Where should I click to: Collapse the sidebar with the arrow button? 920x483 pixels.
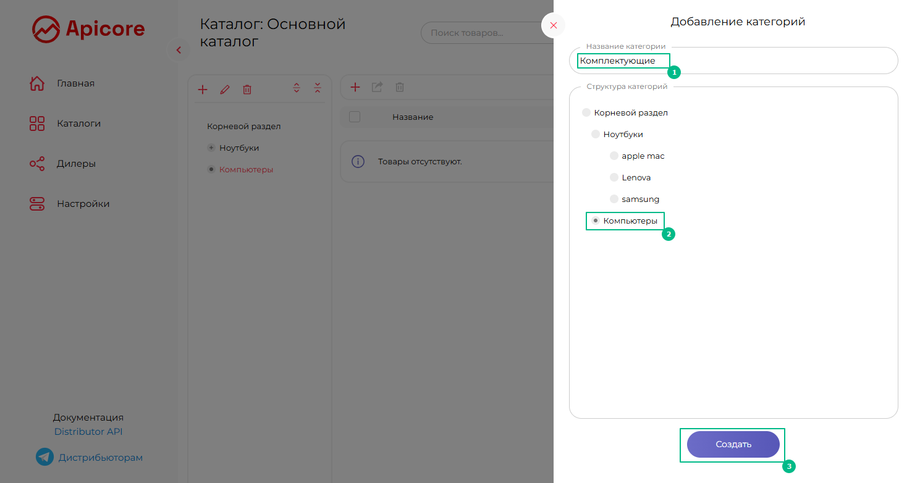click(179, 50)
